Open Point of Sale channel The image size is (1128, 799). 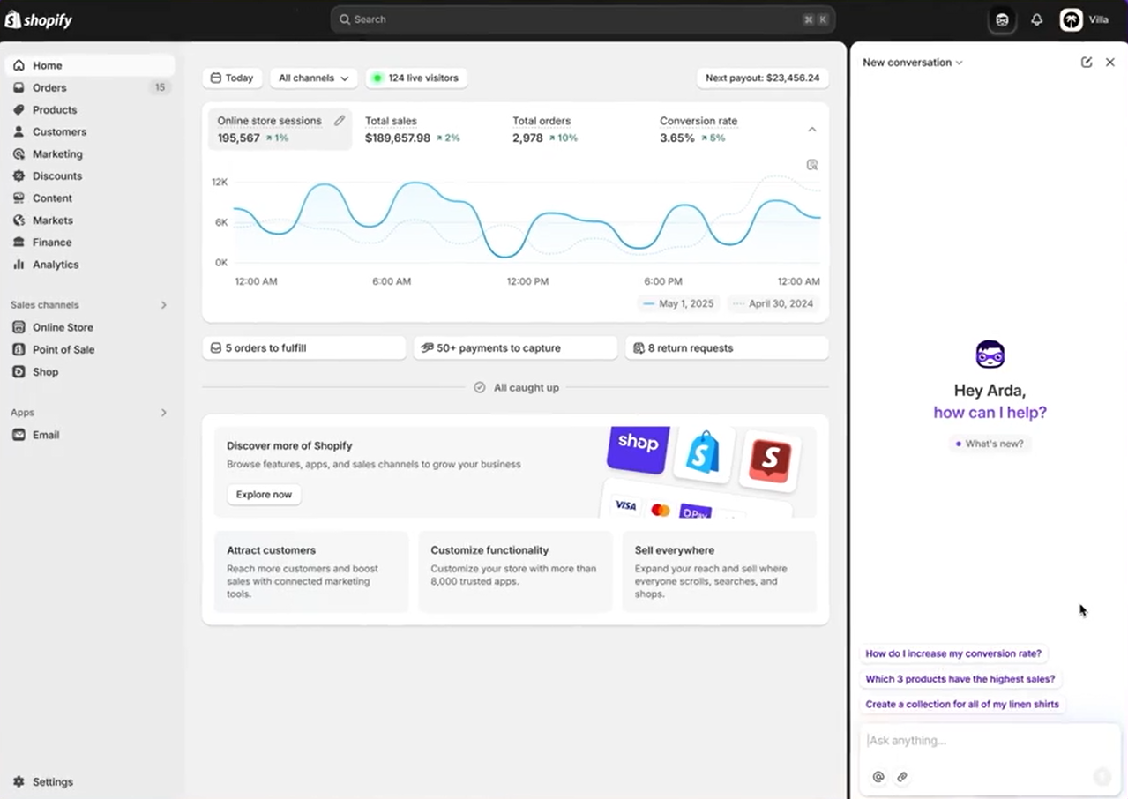pyautogui.click(x=60, y=349)
